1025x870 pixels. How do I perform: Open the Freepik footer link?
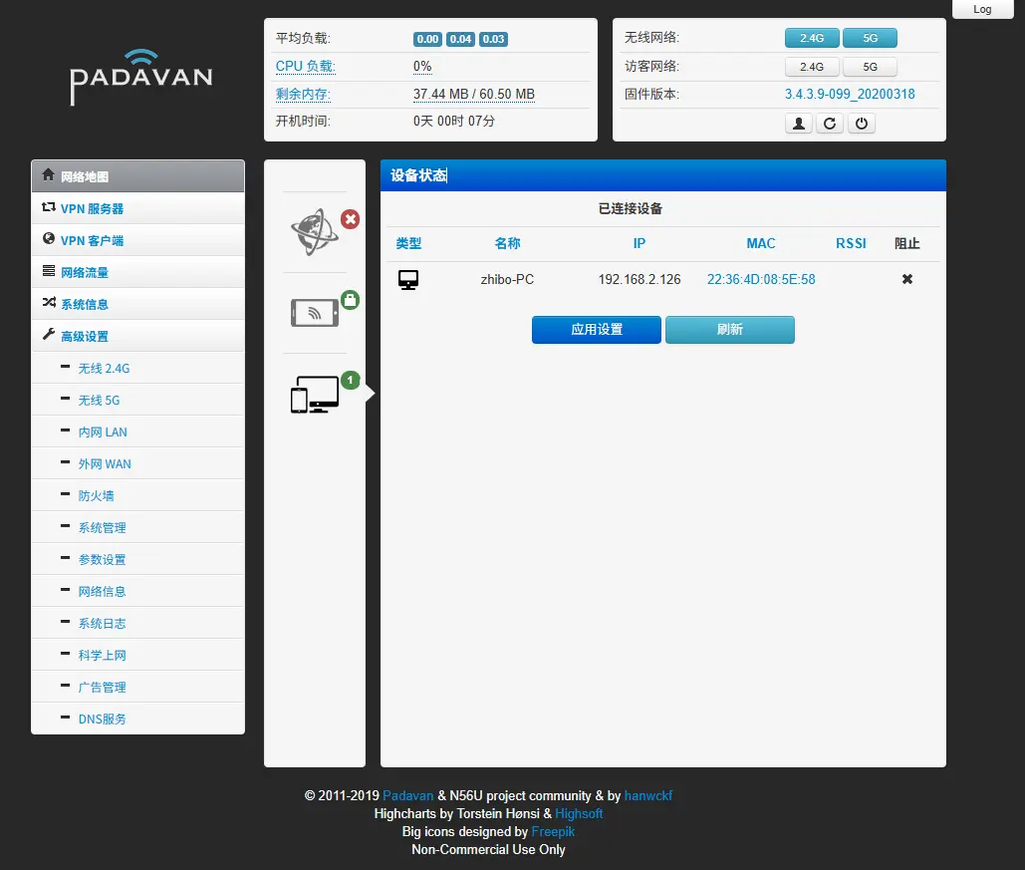pos(553,831)
